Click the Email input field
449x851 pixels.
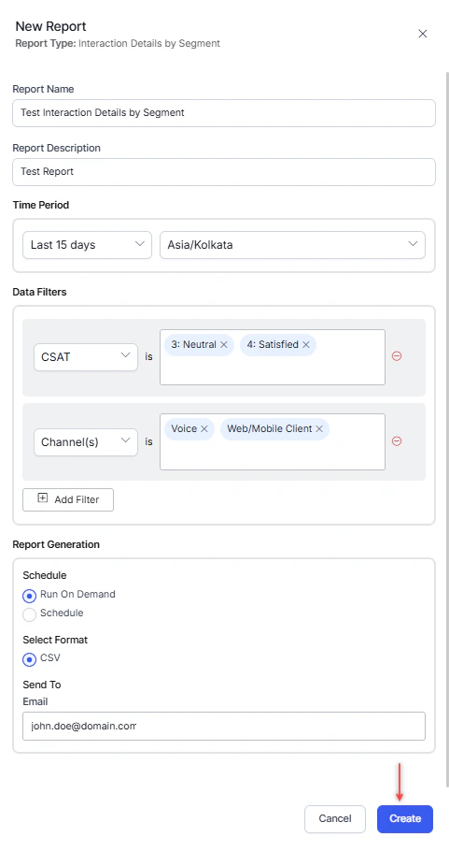coord(224,727)
